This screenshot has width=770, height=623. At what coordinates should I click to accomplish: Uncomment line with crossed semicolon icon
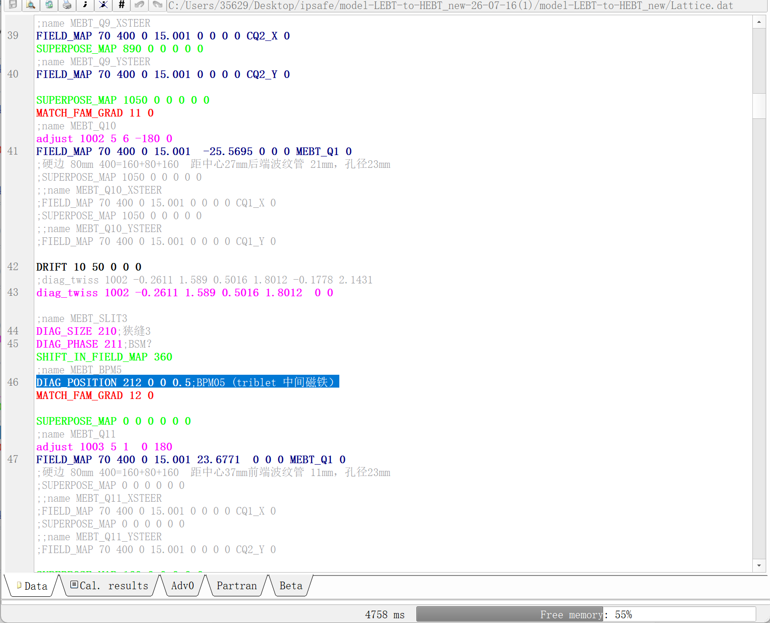[x=103, y=5]
